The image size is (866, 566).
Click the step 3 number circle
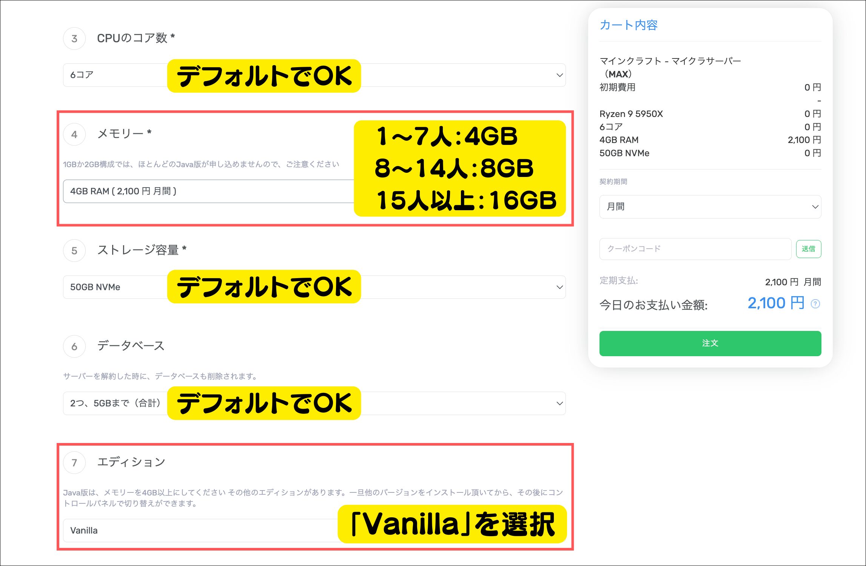(74, 38)
